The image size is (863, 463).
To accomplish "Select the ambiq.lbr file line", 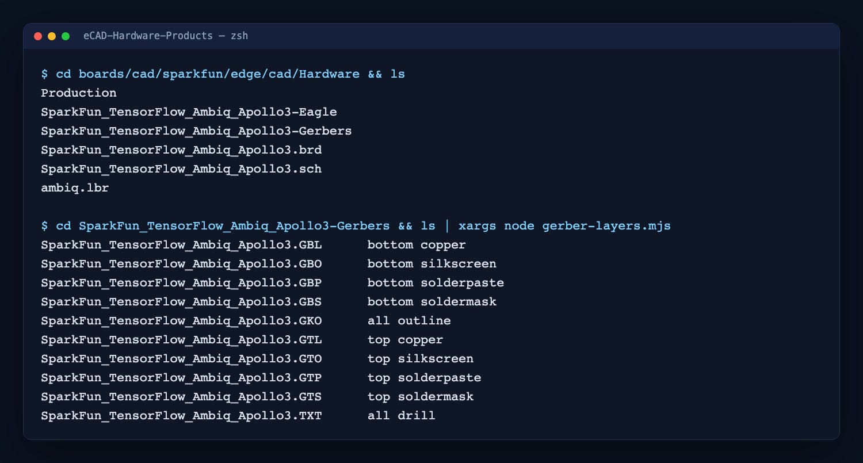I will [75, 188].
